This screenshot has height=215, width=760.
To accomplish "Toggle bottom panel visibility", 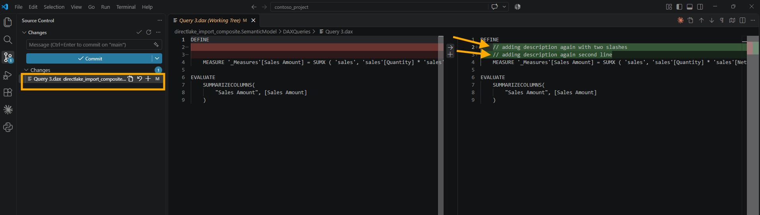I will coord(690,7).
